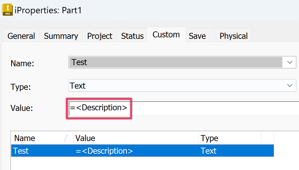
Task: Click the Custom tab
Action: [x=166, y=35]
